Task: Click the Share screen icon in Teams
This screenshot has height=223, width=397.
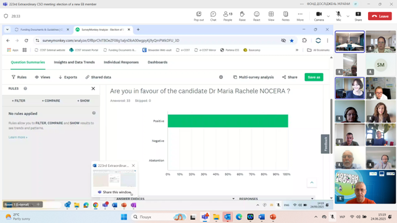Action: click(x=358, y=16)
